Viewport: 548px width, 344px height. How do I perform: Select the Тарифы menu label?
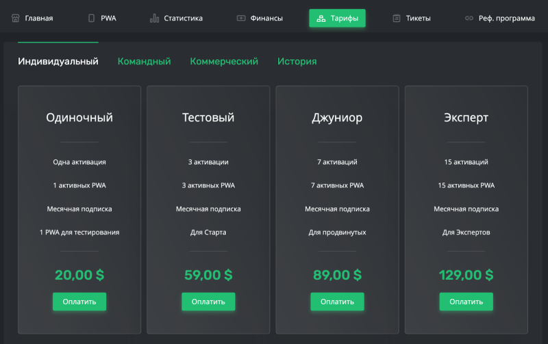tap(345, 18)
